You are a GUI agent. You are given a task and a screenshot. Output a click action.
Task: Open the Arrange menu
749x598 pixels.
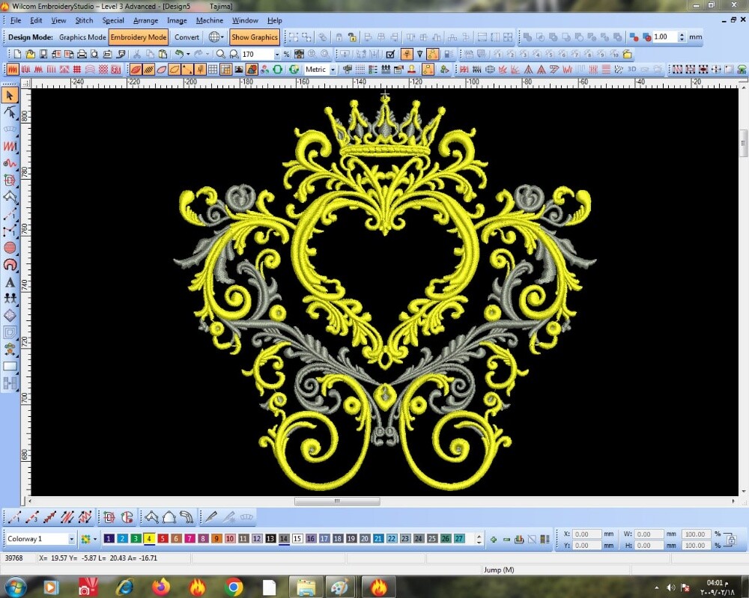click(x=146, y=20)
